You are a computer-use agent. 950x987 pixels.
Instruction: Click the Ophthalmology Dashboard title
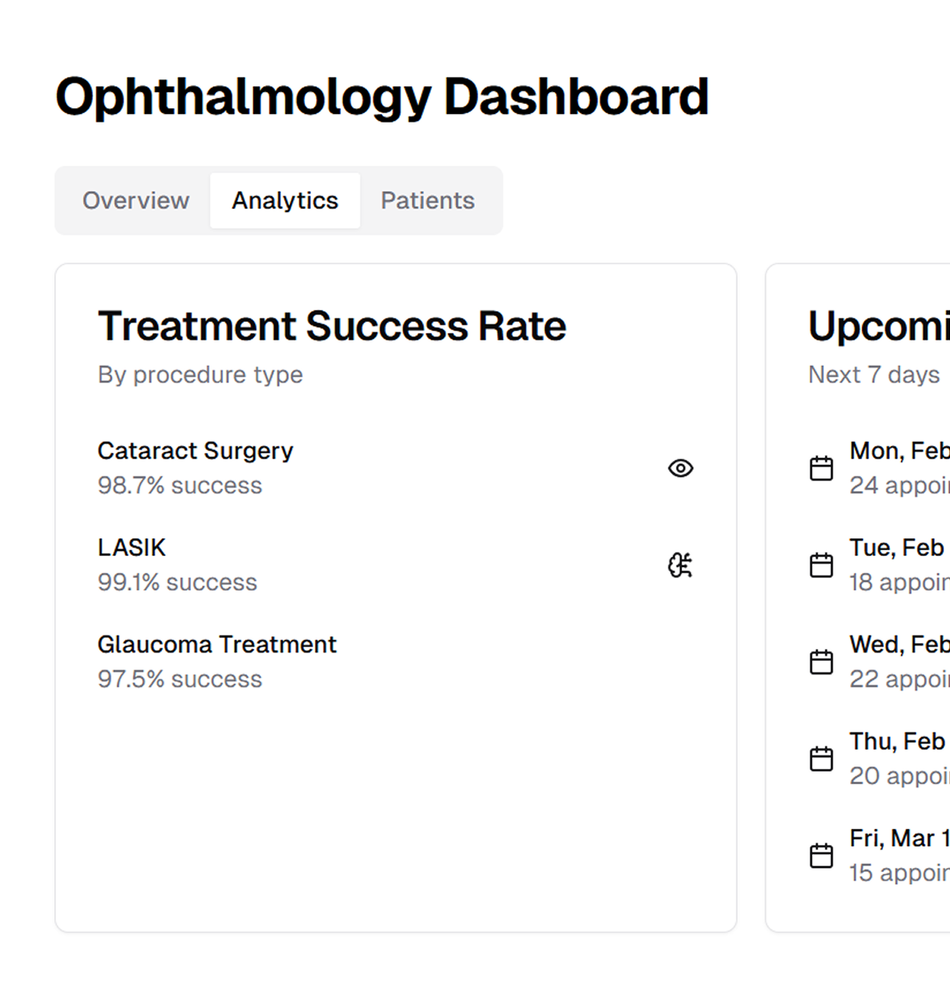click(x=382, y=96)
